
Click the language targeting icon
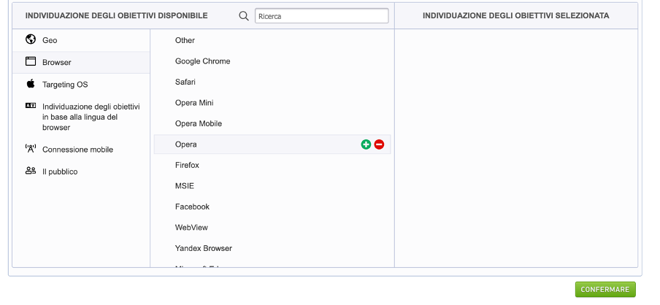tap(31, 106)
